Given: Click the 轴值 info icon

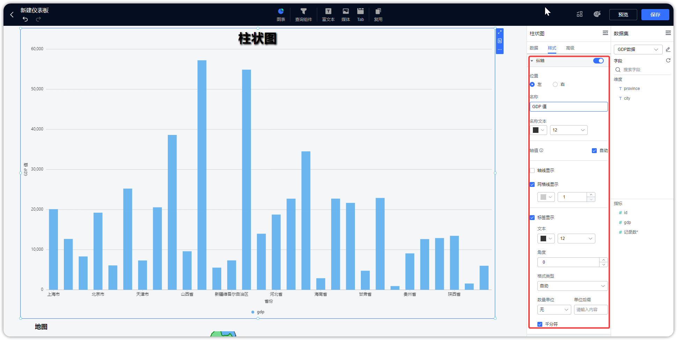Looking at the screenshot, I should click(x=541, y=151).
